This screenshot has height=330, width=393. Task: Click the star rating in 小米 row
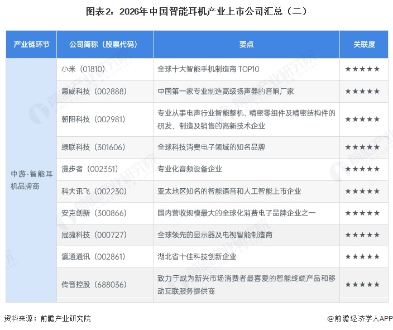click(362, 69)
